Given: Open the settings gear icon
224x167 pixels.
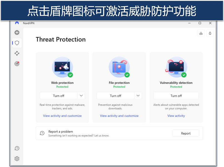Looking at the screenshot, I should pyautogui.click(x=17, y=158).
